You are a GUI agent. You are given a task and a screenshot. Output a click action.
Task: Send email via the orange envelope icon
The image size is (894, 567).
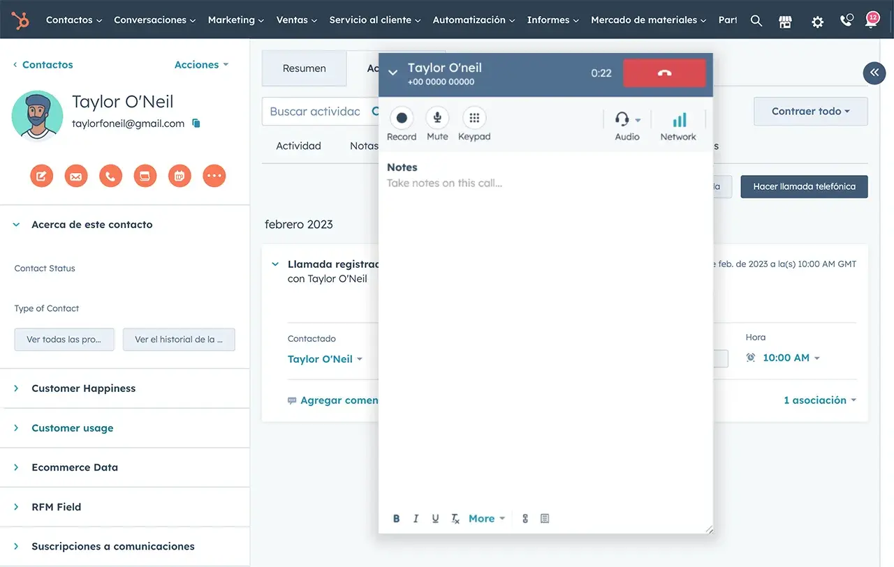[x=76, y=176]
